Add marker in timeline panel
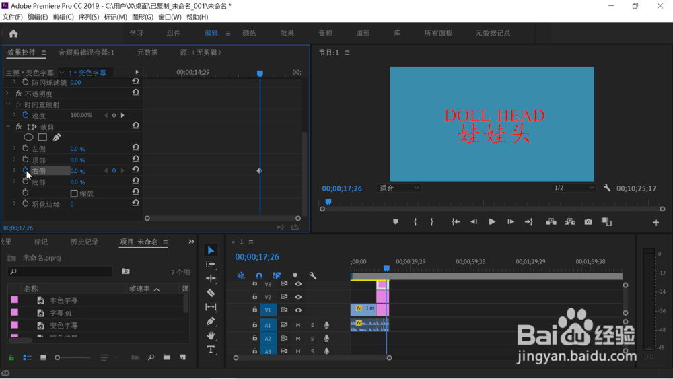The image size is (673, 379). coord(295,275)
